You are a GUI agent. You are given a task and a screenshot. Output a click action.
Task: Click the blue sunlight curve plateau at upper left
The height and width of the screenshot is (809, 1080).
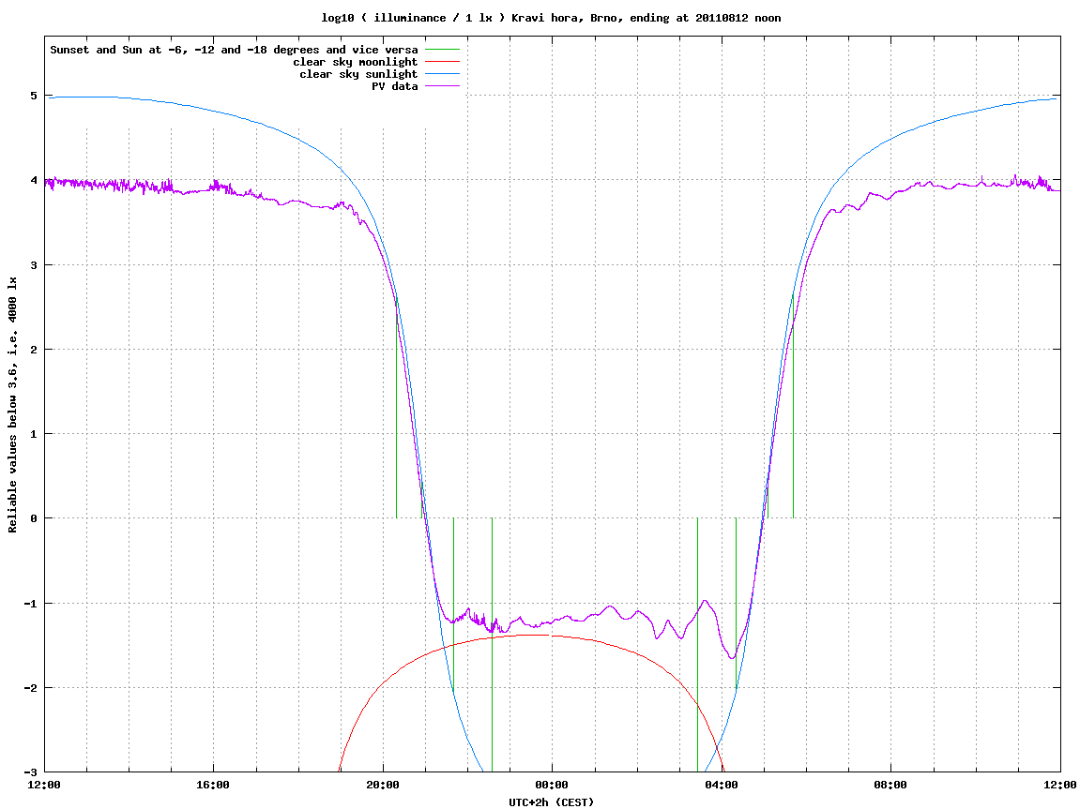pyautogui.click(x=89, y=97)
